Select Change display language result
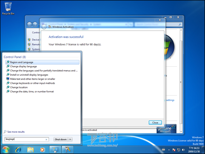The image size is (205, 154). 23,66
